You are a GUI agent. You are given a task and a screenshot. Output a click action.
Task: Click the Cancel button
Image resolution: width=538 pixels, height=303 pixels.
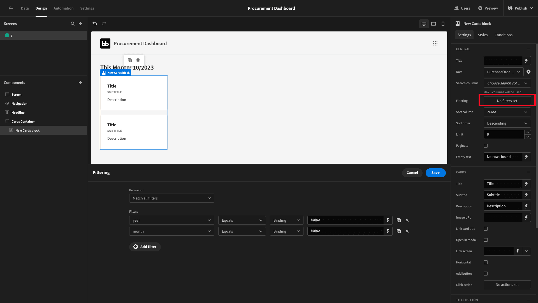point(412,173)
